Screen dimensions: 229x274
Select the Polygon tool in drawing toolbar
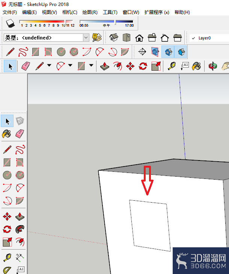click(74, 52)
